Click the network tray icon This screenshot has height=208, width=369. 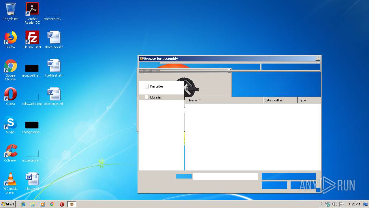tap(328, 204)
